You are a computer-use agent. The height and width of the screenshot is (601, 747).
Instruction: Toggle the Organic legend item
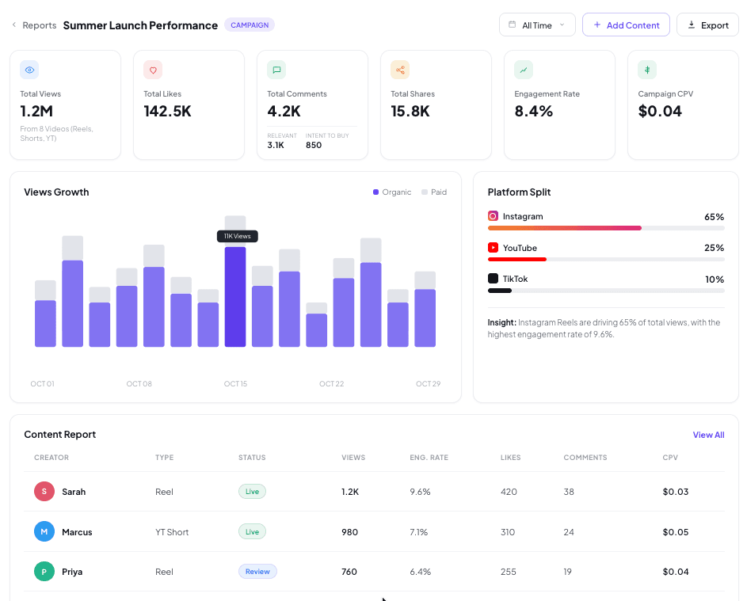(x=392, y=192)
